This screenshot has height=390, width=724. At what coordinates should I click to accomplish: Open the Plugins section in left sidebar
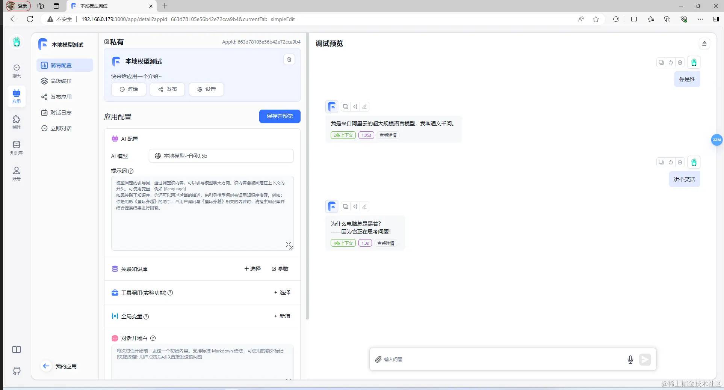coord(17,122)
